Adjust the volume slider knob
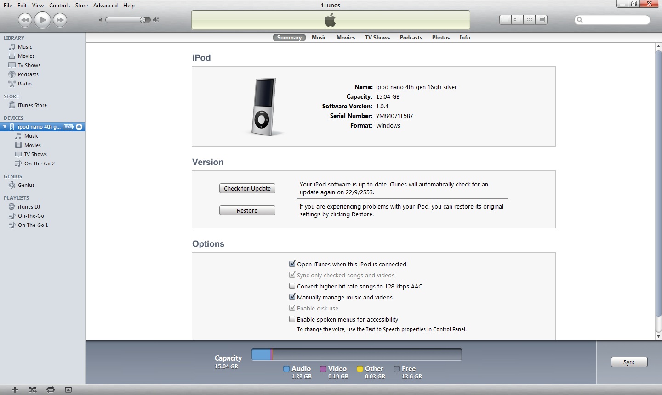Viewport: 662px width, 395px height. click(x=143, y=20)
